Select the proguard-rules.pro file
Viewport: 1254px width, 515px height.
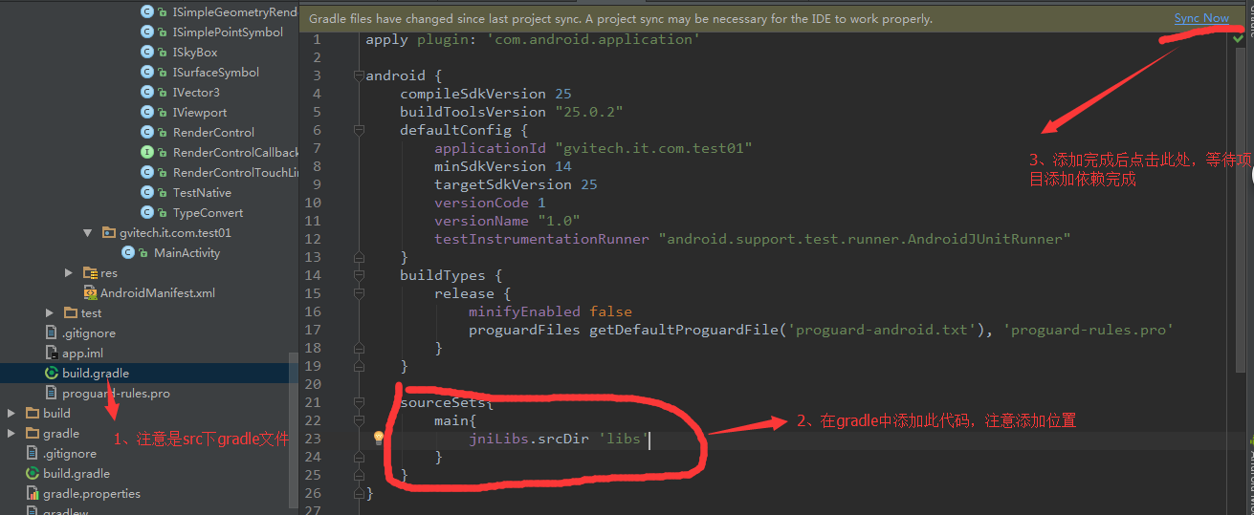click(x=116, y=393)
